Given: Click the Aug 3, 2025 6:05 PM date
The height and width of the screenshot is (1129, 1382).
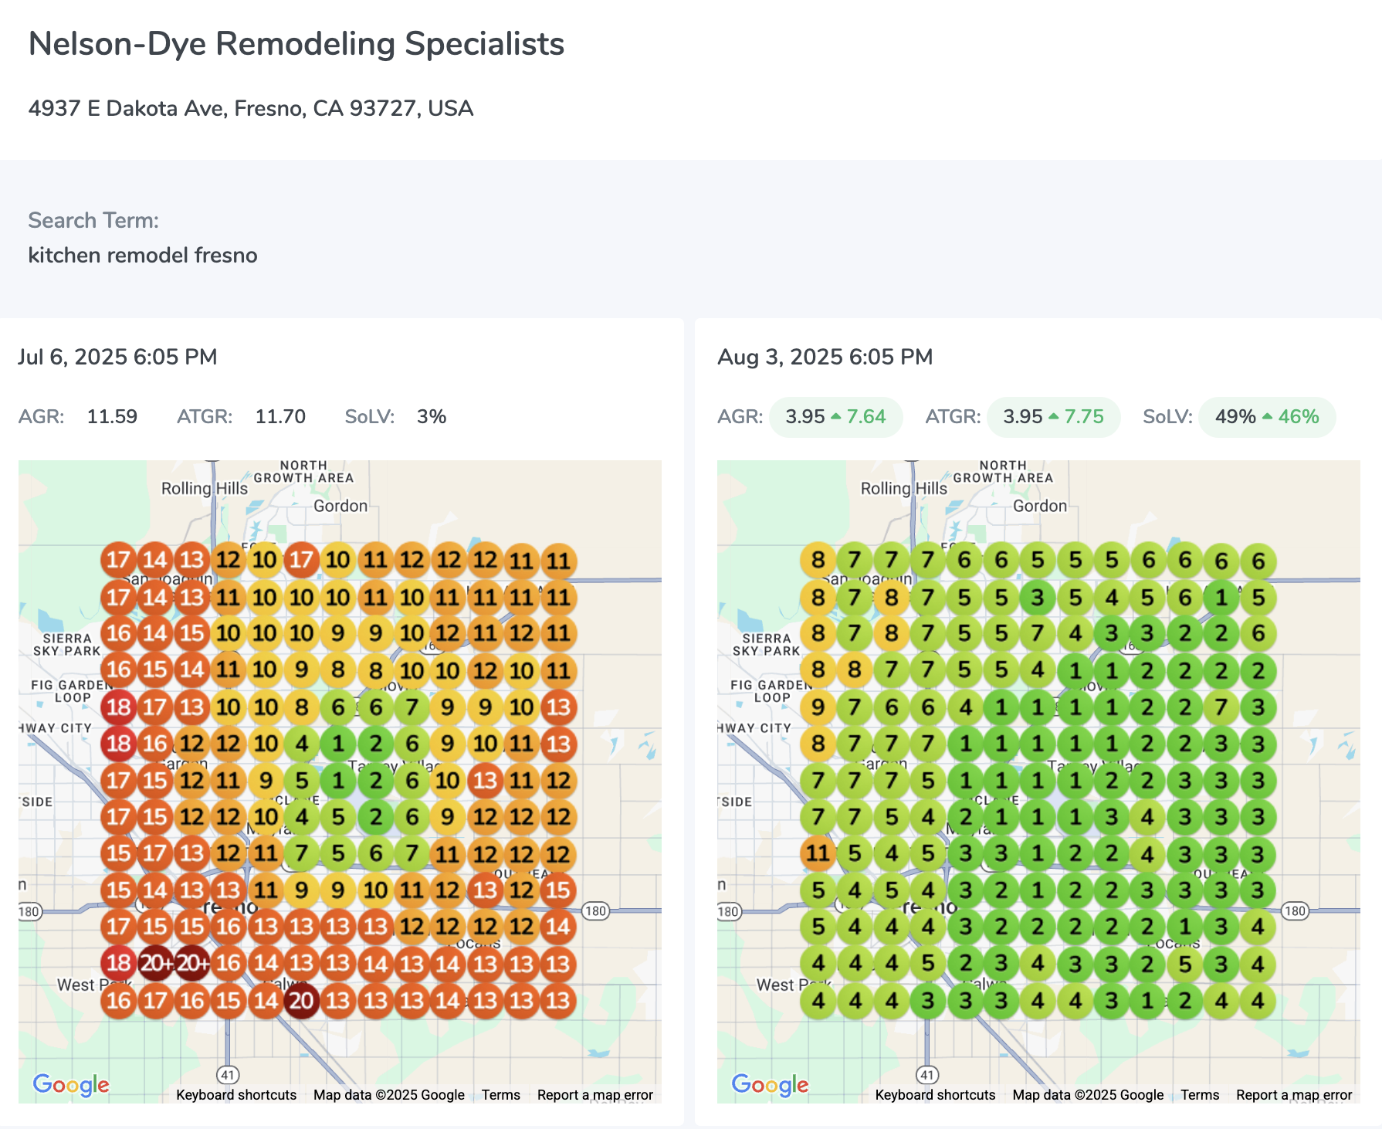Looking at the screenshot, I should [x=825, y=357].
